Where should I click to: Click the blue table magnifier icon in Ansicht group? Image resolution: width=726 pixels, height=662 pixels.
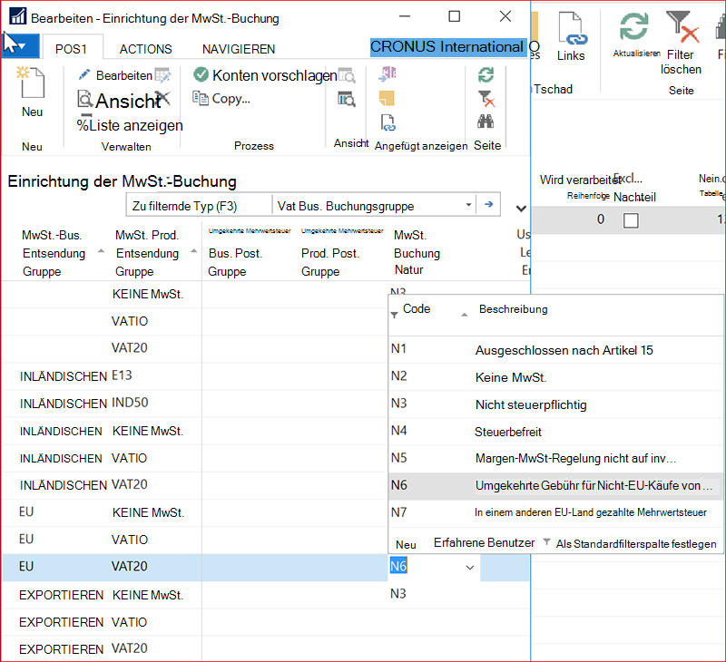pos(347,99)
